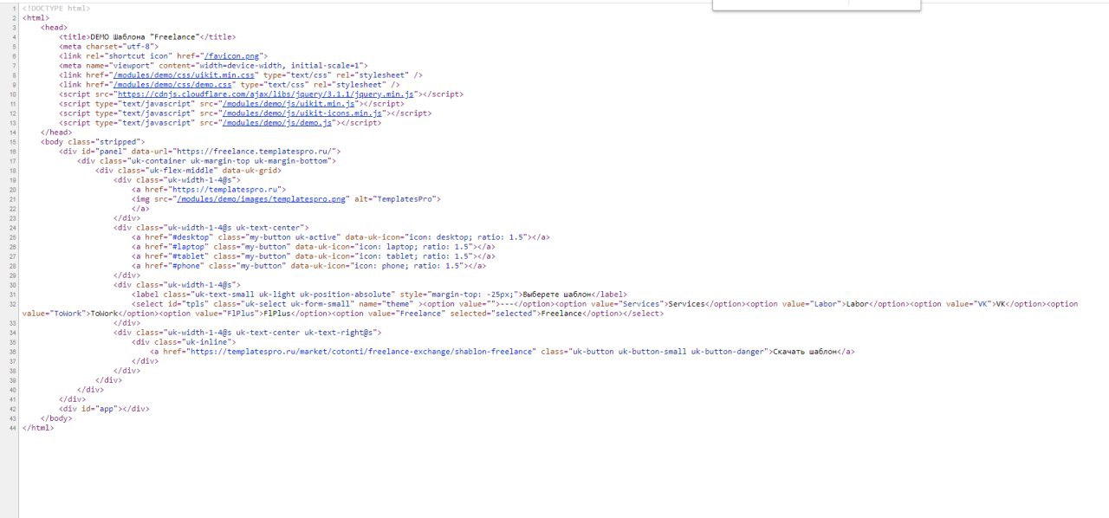The height and width of the screenshot is (518, 1109).
Task: Click the <!DOCTYPE html> line
Action: coord(56,8)
